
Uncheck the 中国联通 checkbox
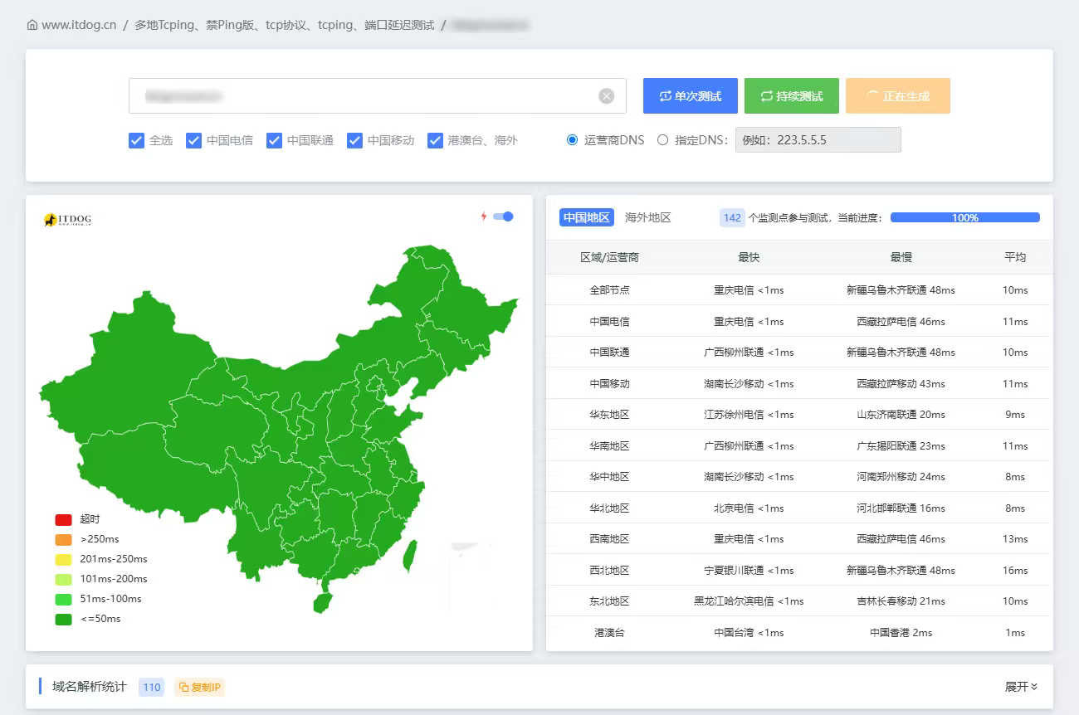(275, 140)
